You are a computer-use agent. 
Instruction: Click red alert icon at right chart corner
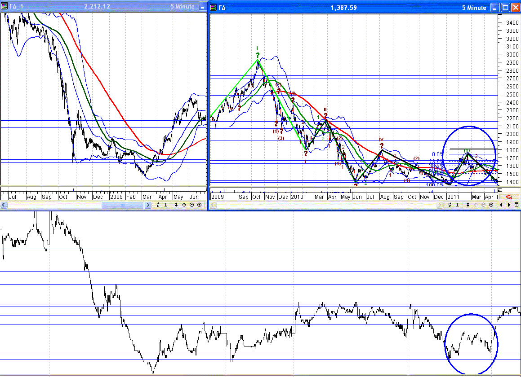coord(510,197)
